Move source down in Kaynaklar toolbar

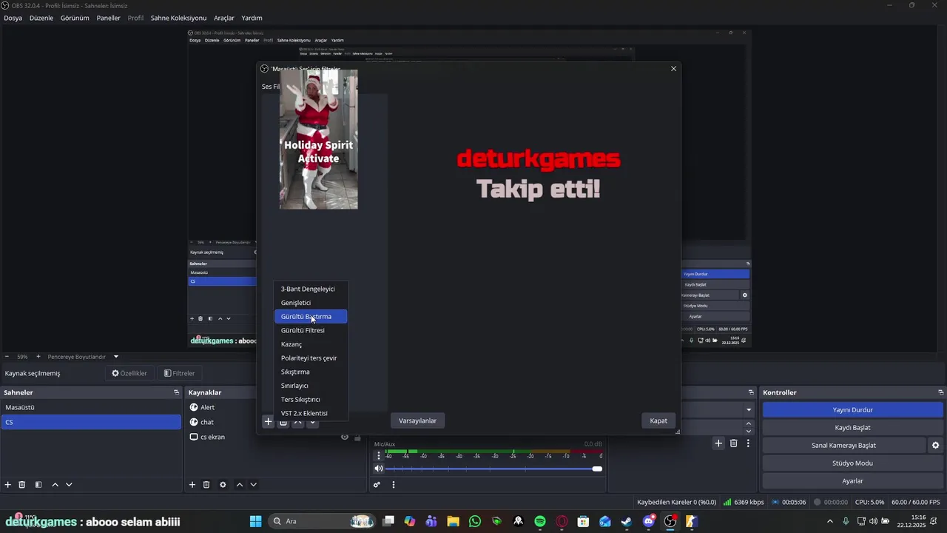[253, 485]
